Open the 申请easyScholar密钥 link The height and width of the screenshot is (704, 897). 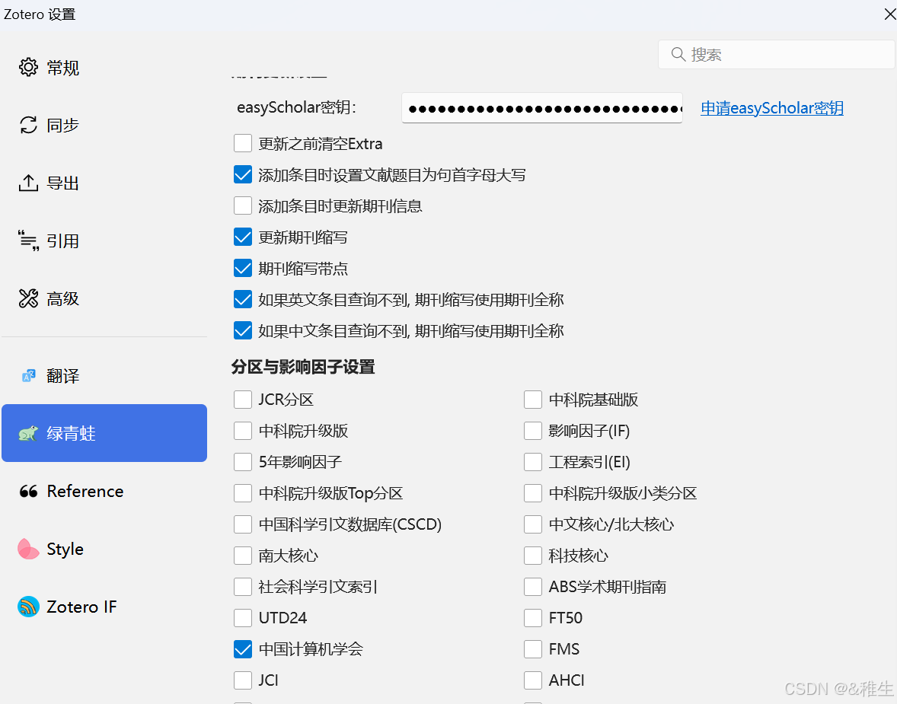(771, 108)
